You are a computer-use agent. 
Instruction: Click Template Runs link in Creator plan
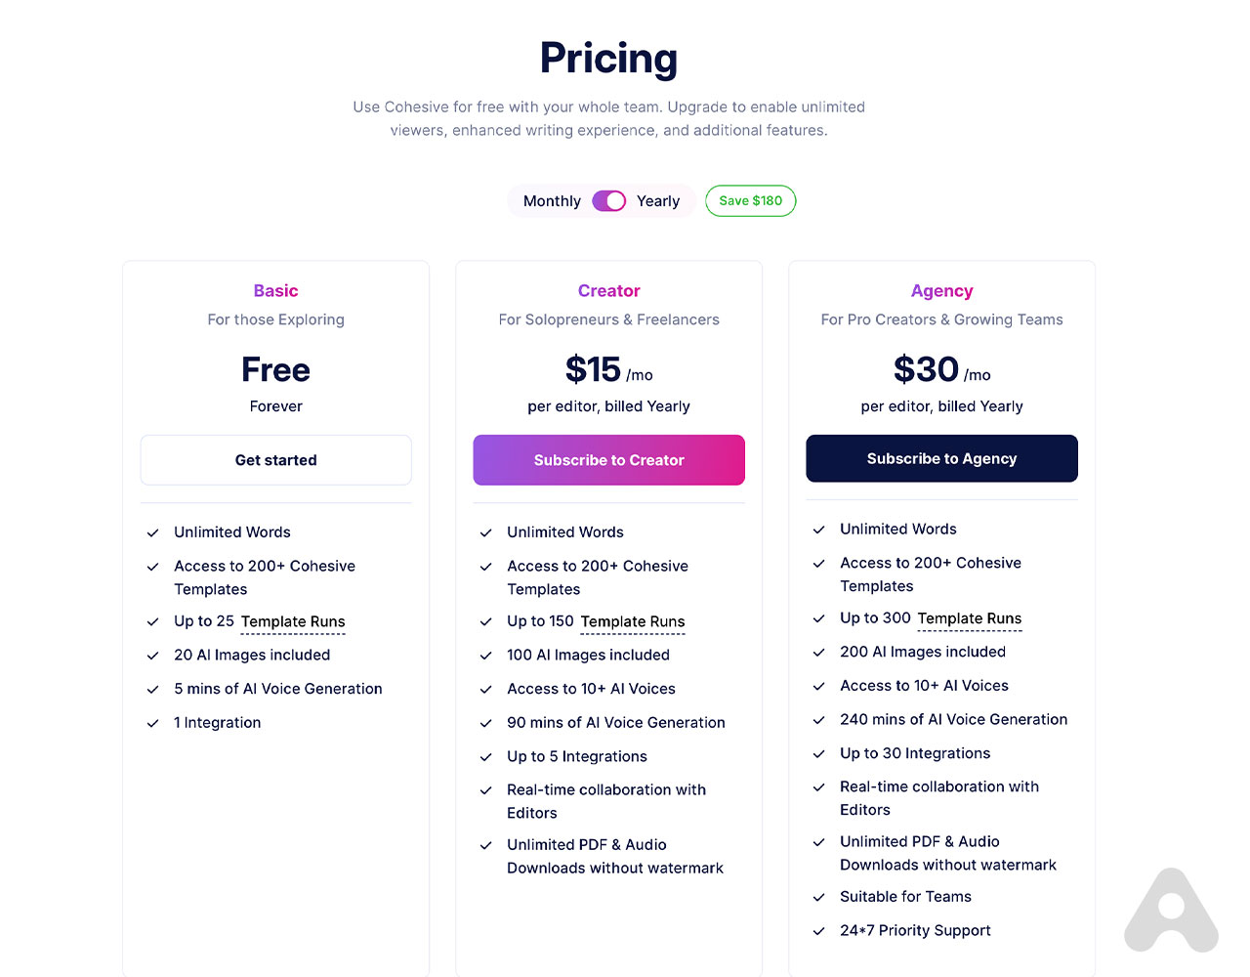click(x=633, y=621)
